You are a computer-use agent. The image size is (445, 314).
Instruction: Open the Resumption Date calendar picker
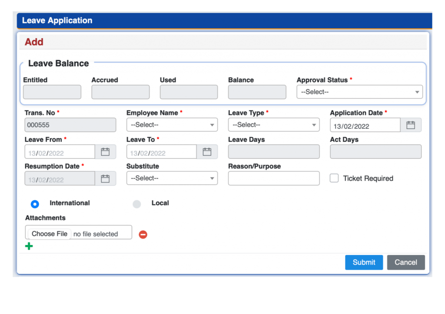click(106, 178)
